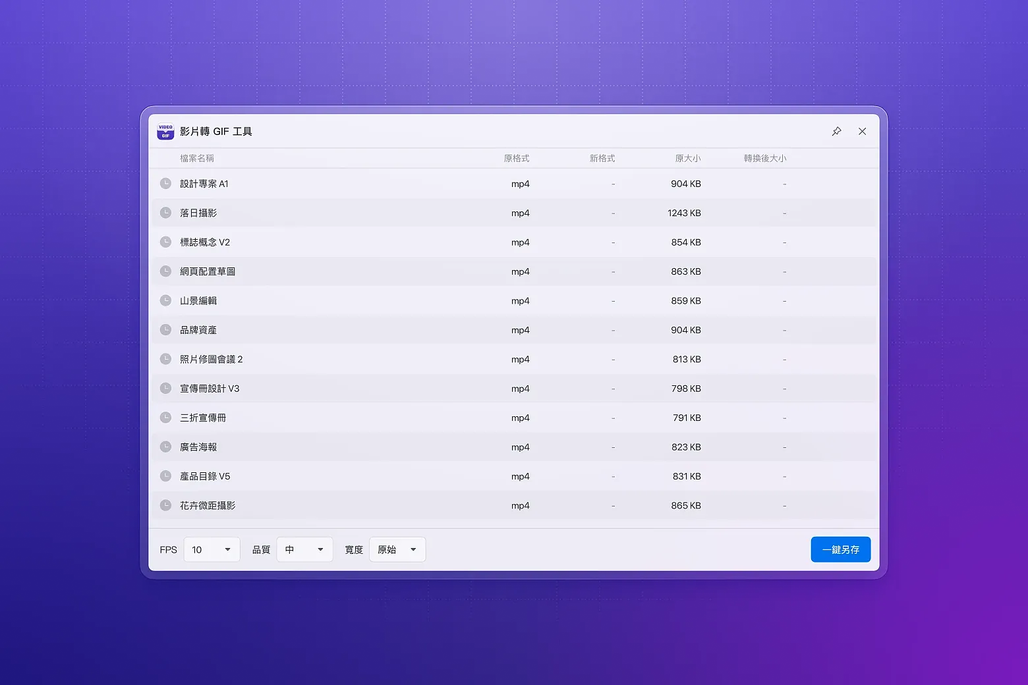Screen dimensions: 1028x685
Task: Click the 854 KB size value
Action: [686, 242]
